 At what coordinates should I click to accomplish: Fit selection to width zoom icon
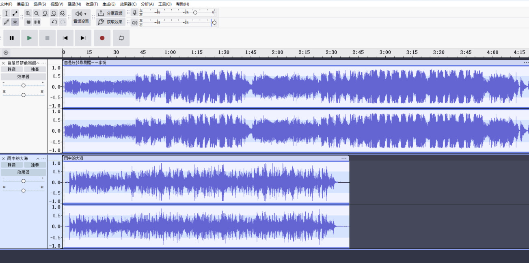tap(45, 13)
